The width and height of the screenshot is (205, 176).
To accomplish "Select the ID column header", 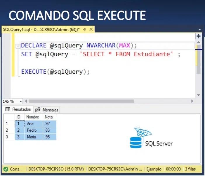I will coord(20,117).
